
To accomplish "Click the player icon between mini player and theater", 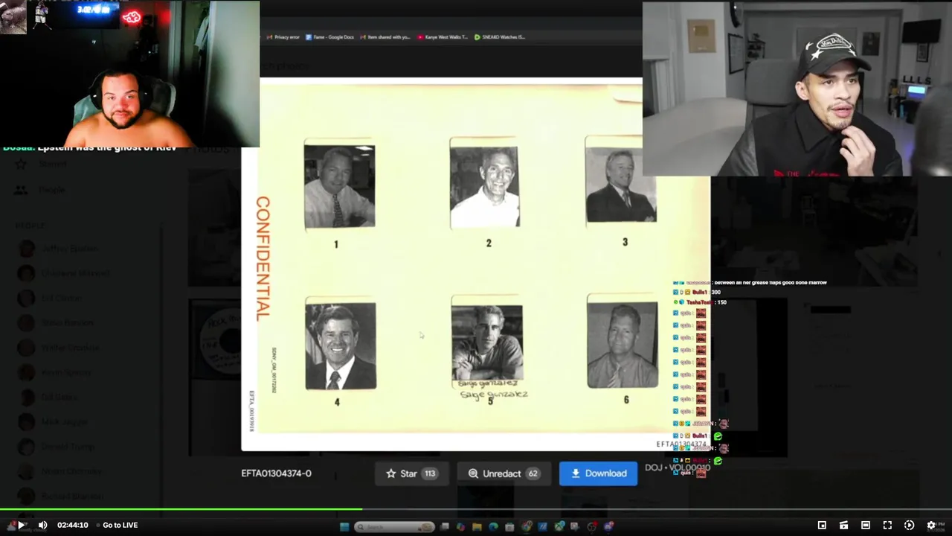I will (x=843, y=525).
